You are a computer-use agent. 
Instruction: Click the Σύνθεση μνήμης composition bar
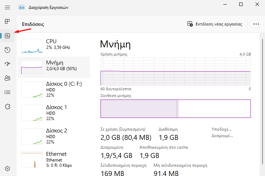(x=175, y=109)
